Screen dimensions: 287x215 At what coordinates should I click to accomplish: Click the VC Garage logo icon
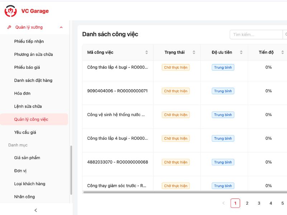tap(10, 11)
